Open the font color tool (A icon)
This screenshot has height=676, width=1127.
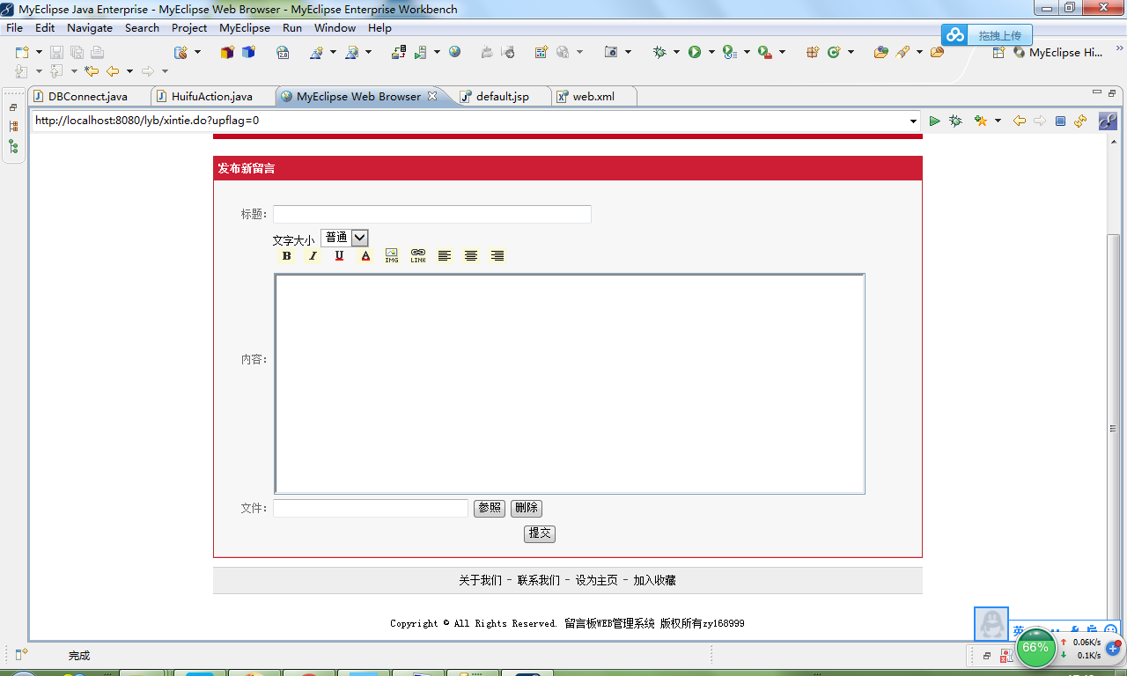pyautogui.click(x=365, y=255)
